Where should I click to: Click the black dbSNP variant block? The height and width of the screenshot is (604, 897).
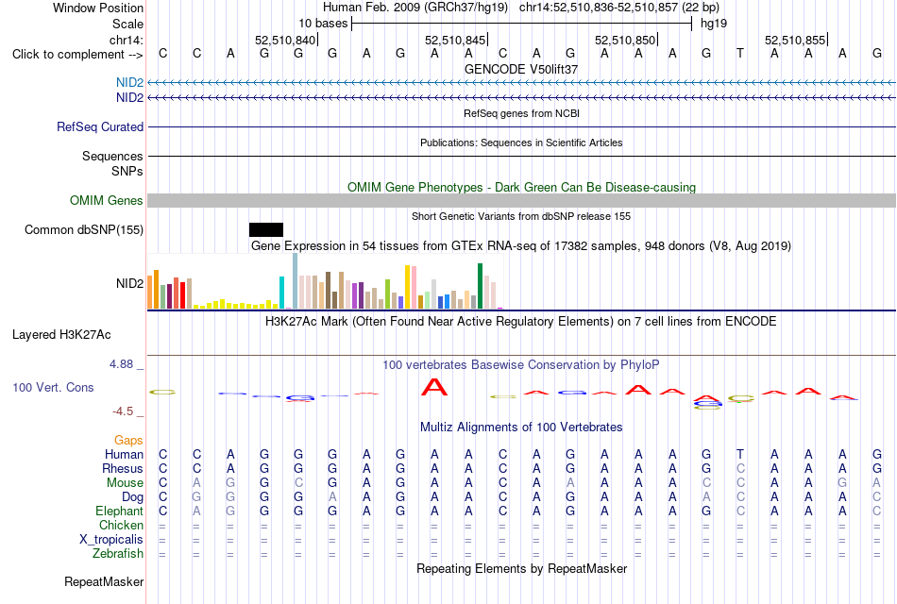[266, 229]
